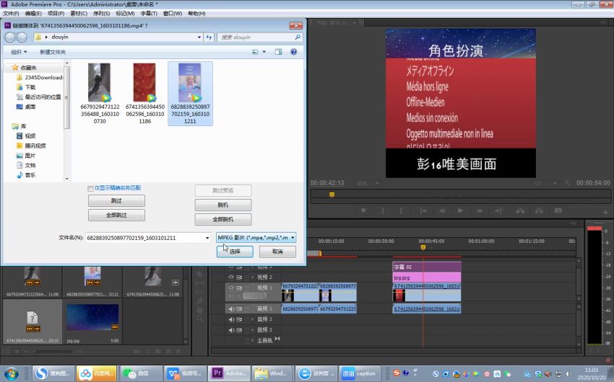The width and height of the screenshot is (614, 382).
Task: Change the dialog view mode icon
Action: [255, 52]
